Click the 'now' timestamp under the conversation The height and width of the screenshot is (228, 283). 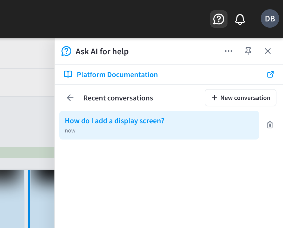[70, 131]
